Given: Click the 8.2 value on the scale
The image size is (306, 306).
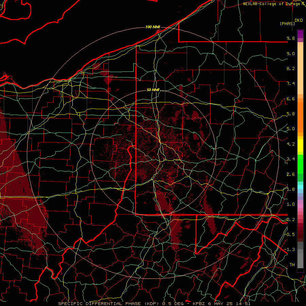Looking at the screenshot, I should tap(291, 68).
